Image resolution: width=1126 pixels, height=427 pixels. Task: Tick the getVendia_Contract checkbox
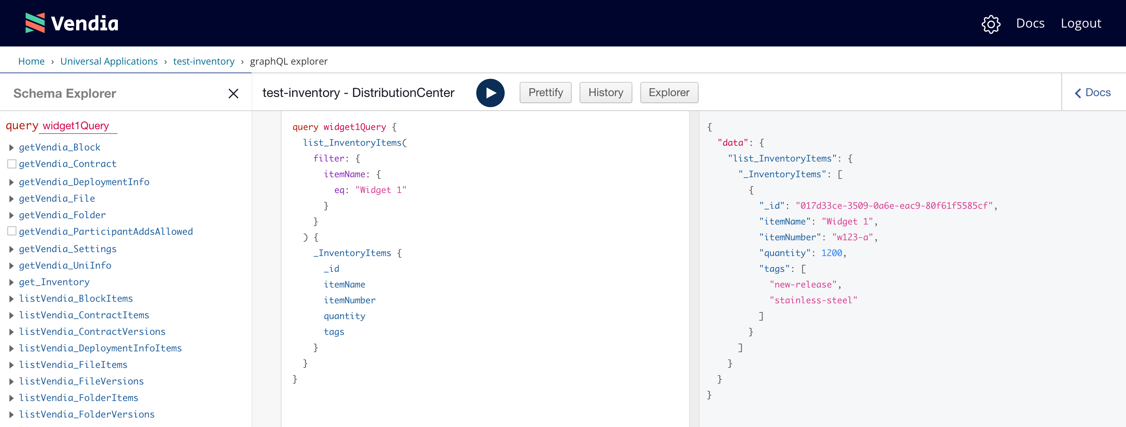click(x=12, y=164)
